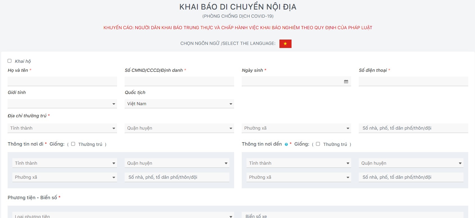This screenshot has width=475, height=218.
Task: Expand Phường xã dropdown under Địa chỉ thường trú
Action: [x=296, y=128]
